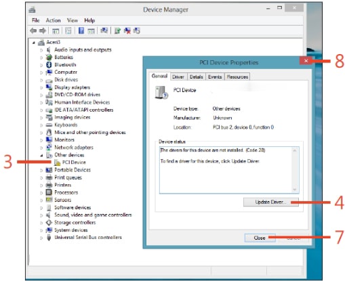Image resolution: width=345 pixels, height=281 pixels.
Task: Click the Display adapters icon
Action: pos(49,87)
